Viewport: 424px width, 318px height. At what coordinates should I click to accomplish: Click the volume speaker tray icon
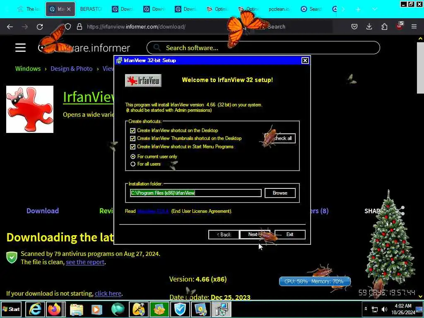tap(384, 309)
